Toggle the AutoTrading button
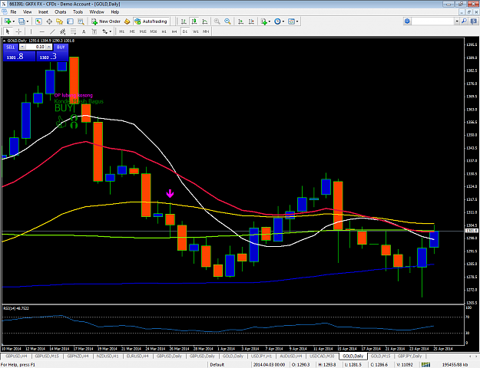The height and width of the screenshot is (368, 480). (x=151, y=21)
